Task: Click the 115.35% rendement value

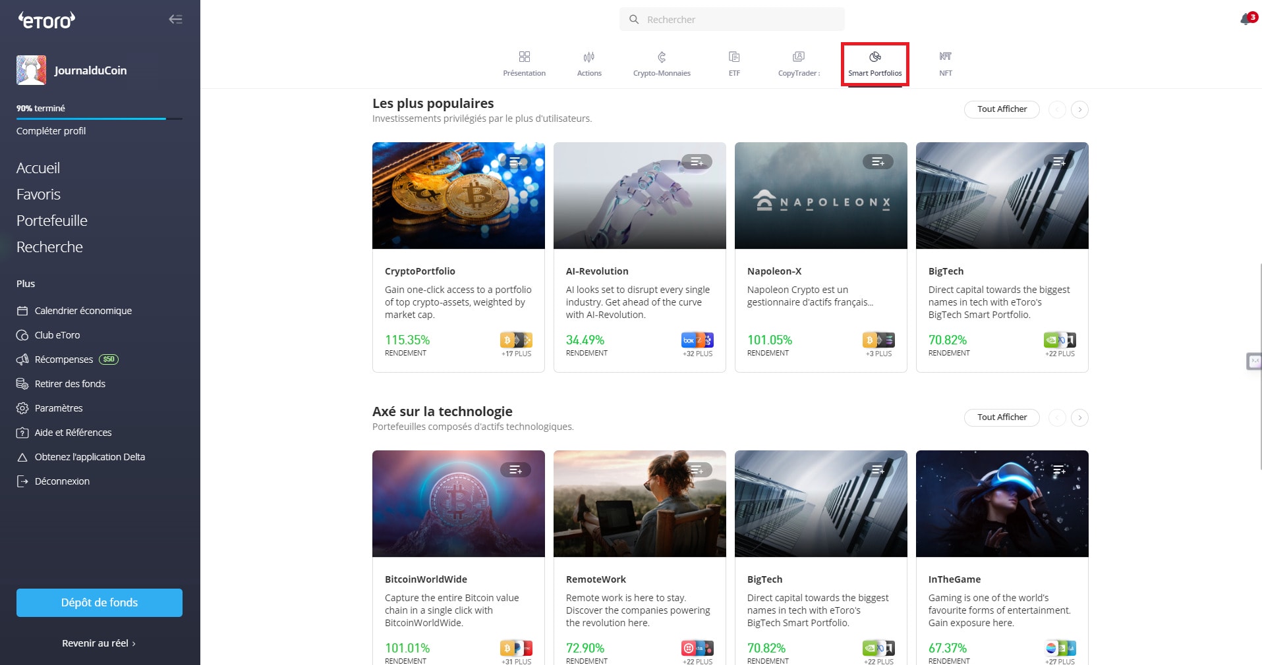Action: click(x=407, y=340)
